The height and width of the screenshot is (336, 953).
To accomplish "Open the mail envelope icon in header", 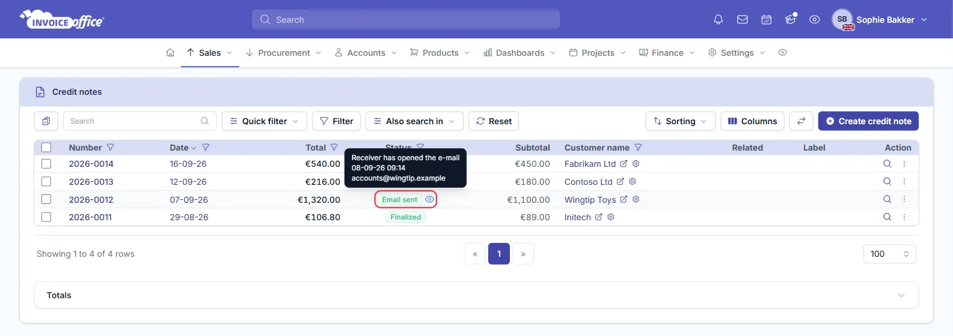I will click(x=743, y=20).
